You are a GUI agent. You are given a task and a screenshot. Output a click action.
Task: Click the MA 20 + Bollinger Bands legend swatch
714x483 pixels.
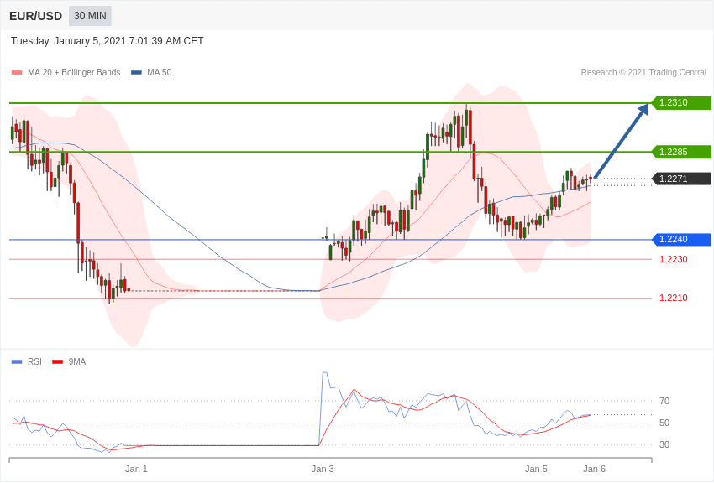(17, 73)
